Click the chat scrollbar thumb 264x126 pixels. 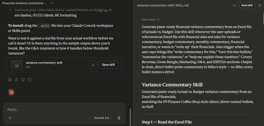130,117
